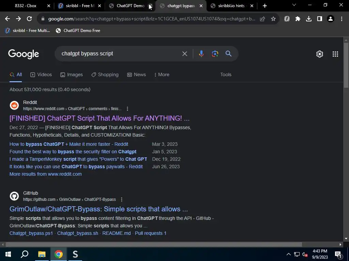Open GrimOutlaw/ChatGPT-Bypass GitHub result

click(x=98, y=209)
